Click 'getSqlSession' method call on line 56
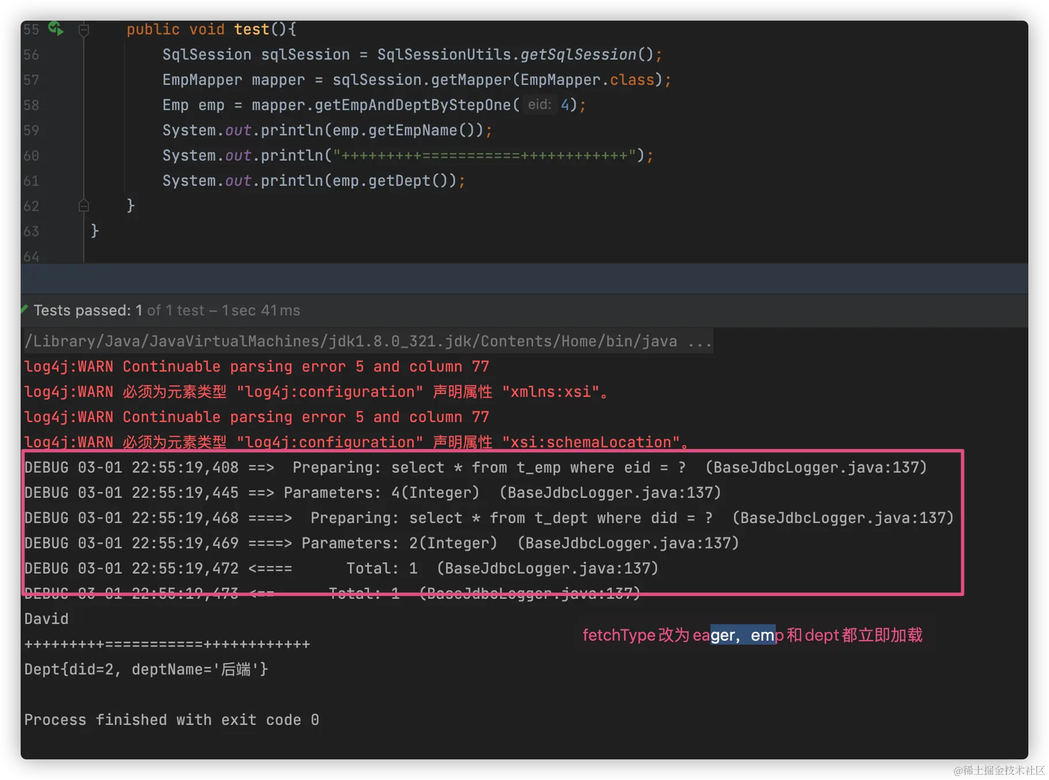Screen dimensions: 1049x780 click(x=578, y=54)
